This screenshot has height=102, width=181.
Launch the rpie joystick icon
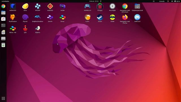(25, 28)
